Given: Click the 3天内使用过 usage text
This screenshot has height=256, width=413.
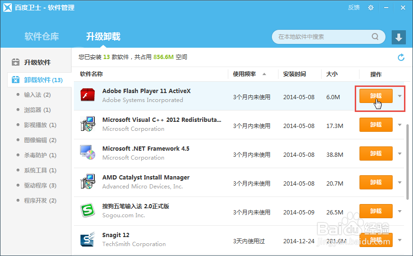Looking at the screenshot, I should tap(249, 241).
